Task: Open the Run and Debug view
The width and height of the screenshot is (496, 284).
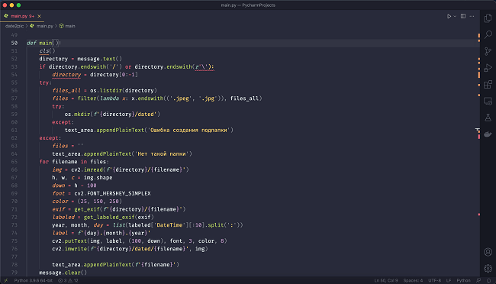Action: point(488,68)
